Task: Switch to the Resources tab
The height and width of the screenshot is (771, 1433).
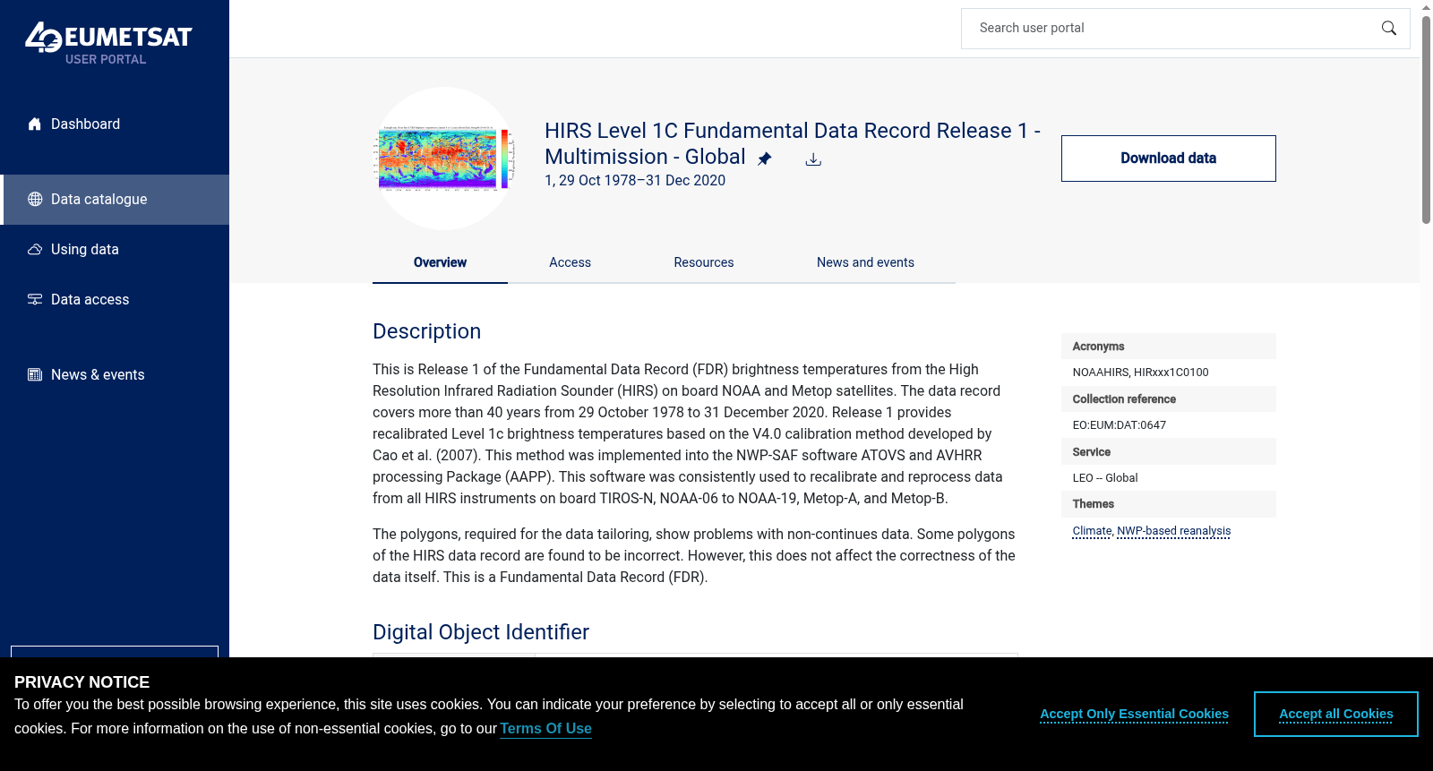Action: [x=704, y=262]
